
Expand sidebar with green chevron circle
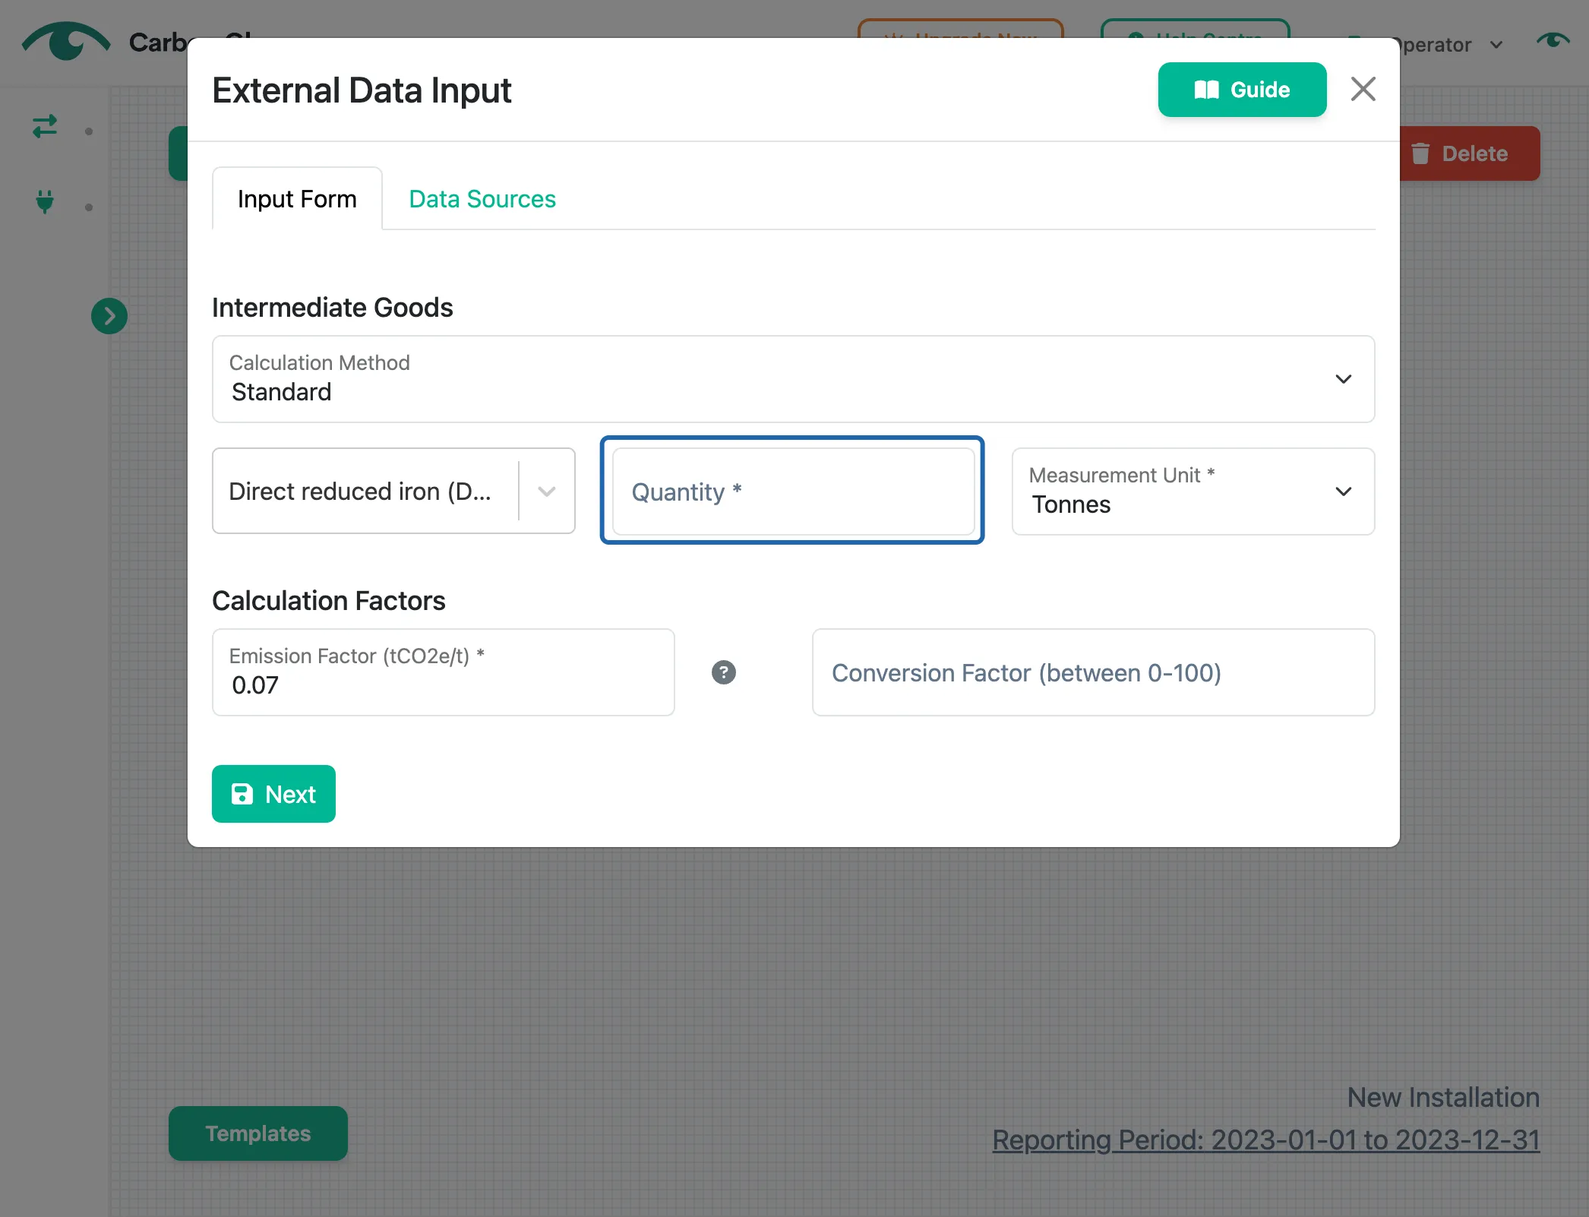[109, 316]
